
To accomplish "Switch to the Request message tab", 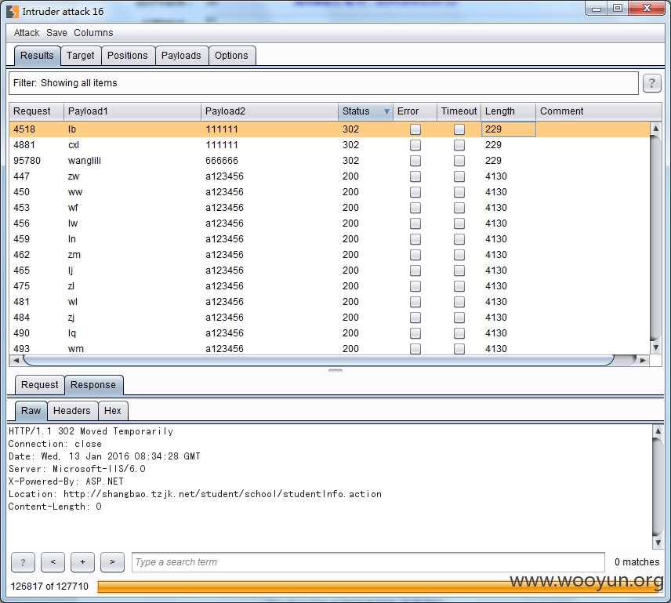I will tap(40, 385).
